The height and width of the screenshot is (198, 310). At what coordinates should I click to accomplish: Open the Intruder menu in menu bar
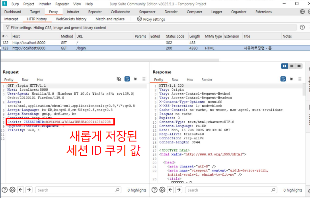pos(45,4)
